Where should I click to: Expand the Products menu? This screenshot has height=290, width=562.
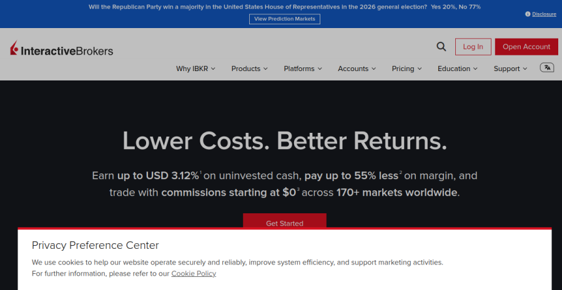pos(249,69)
